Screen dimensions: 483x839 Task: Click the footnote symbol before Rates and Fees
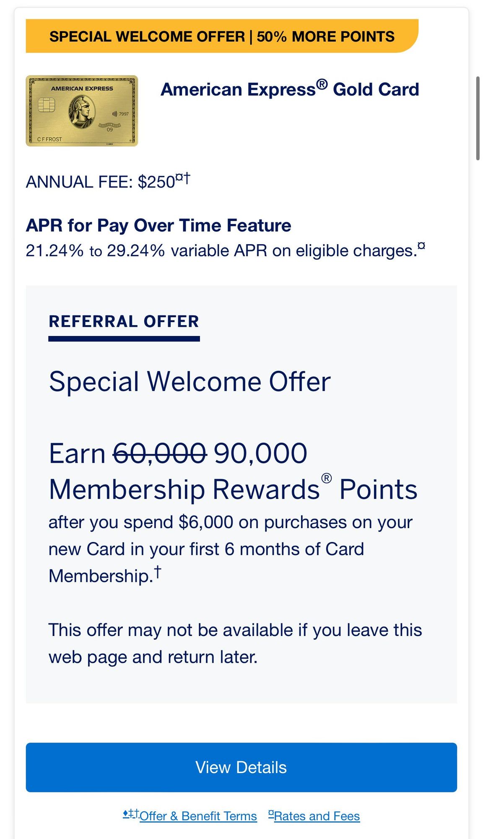[x=271, y=814]
